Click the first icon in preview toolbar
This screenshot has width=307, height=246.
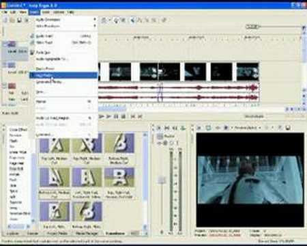pos(199,128)
